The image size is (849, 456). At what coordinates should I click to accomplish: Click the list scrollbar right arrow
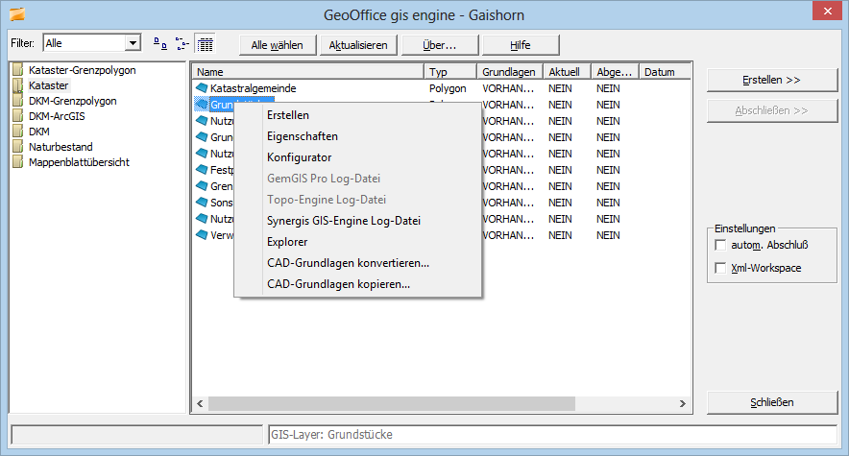(x=682, y=403)
